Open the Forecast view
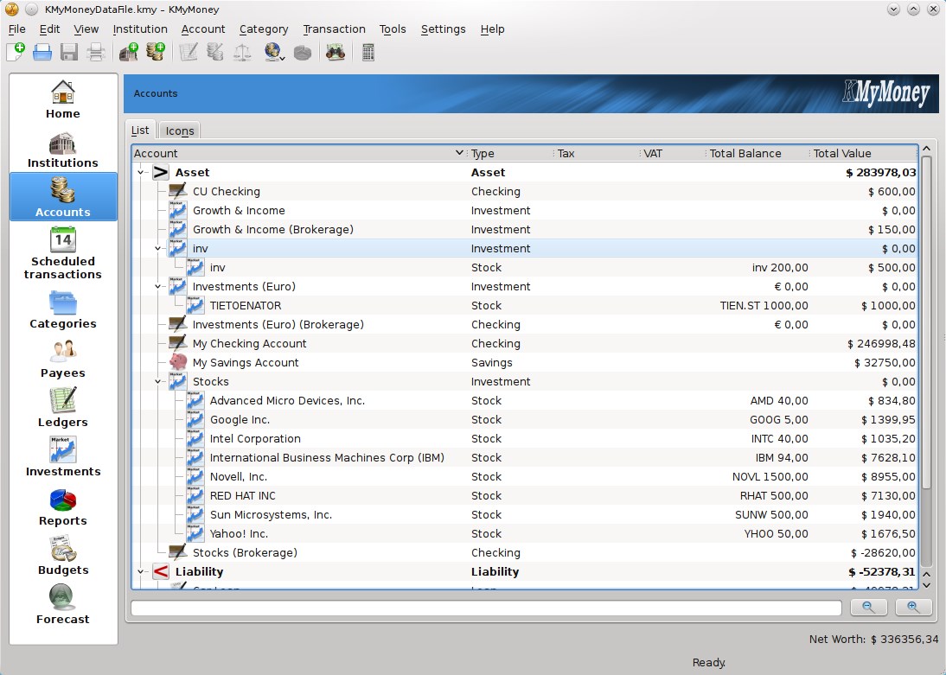 pyautogui.click(x=63, y=605)
